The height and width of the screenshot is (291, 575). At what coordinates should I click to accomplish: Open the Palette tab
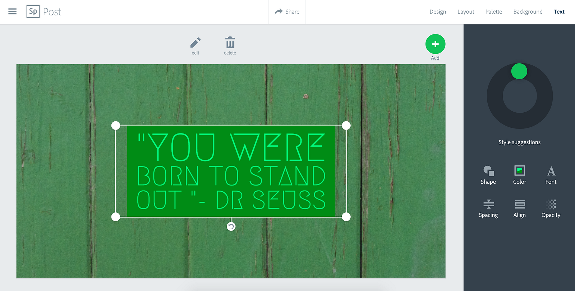coord(494,12)
